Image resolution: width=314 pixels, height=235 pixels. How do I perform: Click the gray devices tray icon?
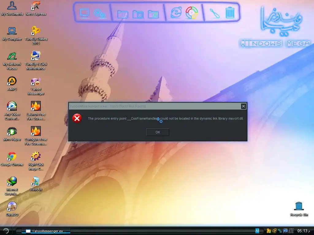click(291, 231)
